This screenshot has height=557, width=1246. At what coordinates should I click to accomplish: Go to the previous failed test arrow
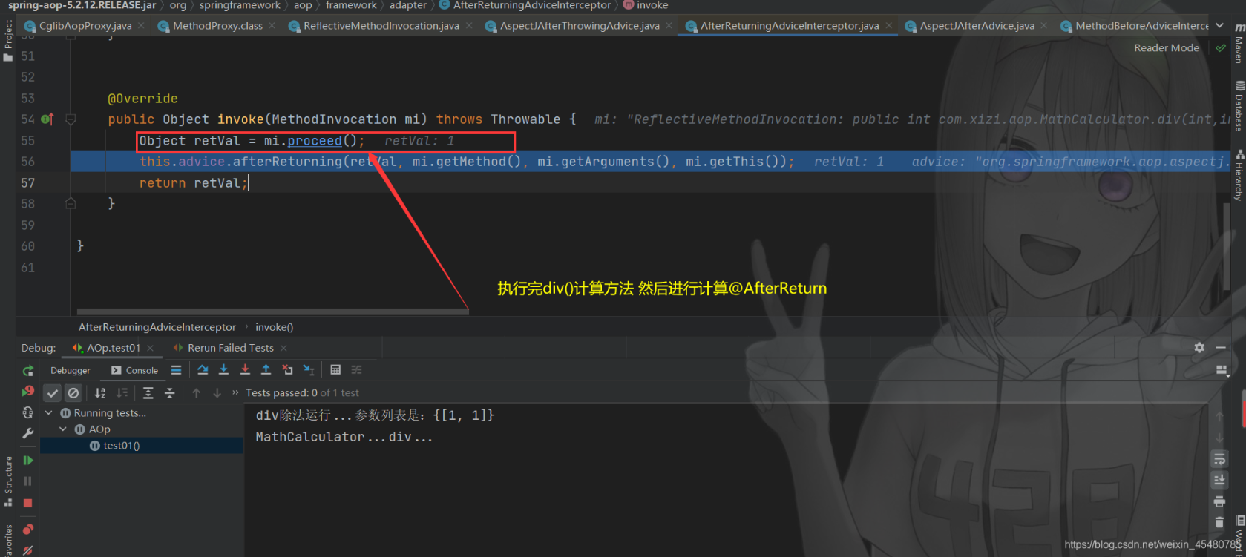click(x=196, y=393)
